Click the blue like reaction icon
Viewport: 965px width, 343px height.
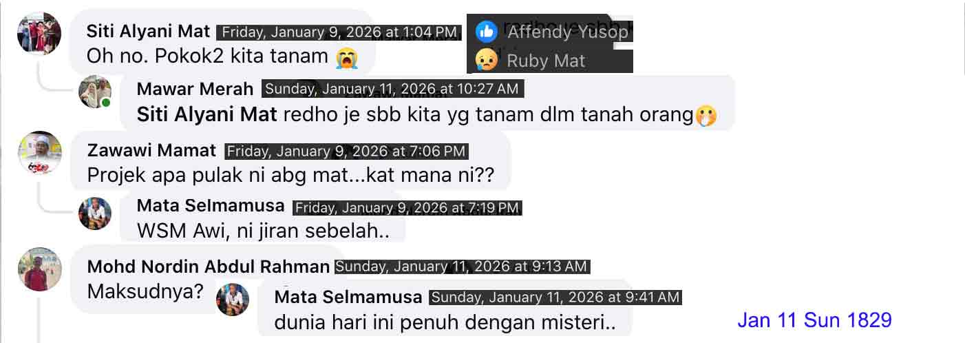click(487, 31)
